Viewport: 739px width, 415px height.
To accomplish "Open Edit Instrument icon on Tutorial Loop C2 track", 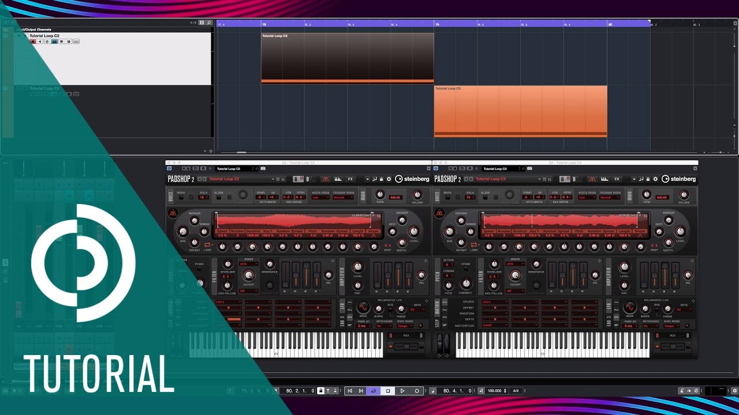I will 55,41.
